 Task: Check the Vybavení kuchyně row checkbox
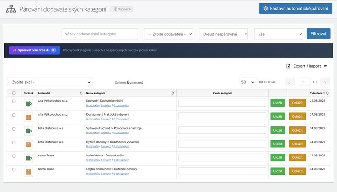pyautogui.click(x=14, y=129)
